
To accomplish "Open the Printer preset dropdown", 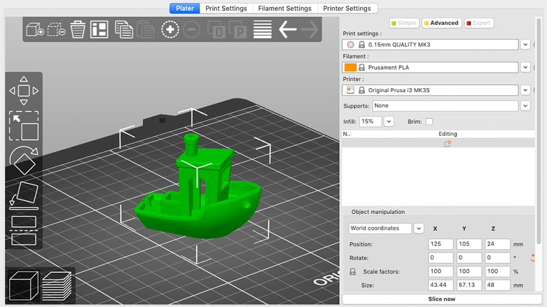I will click(525, 90).
